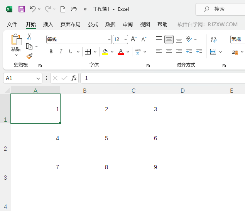This screenshot has height=211, width=245.
Task: Switch to the 插入 tab
Action: coord(48,24)
